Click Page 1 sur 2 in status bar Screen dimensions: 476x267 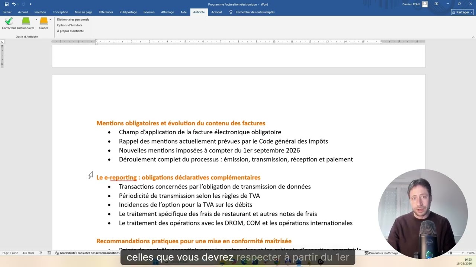(10, 253)
